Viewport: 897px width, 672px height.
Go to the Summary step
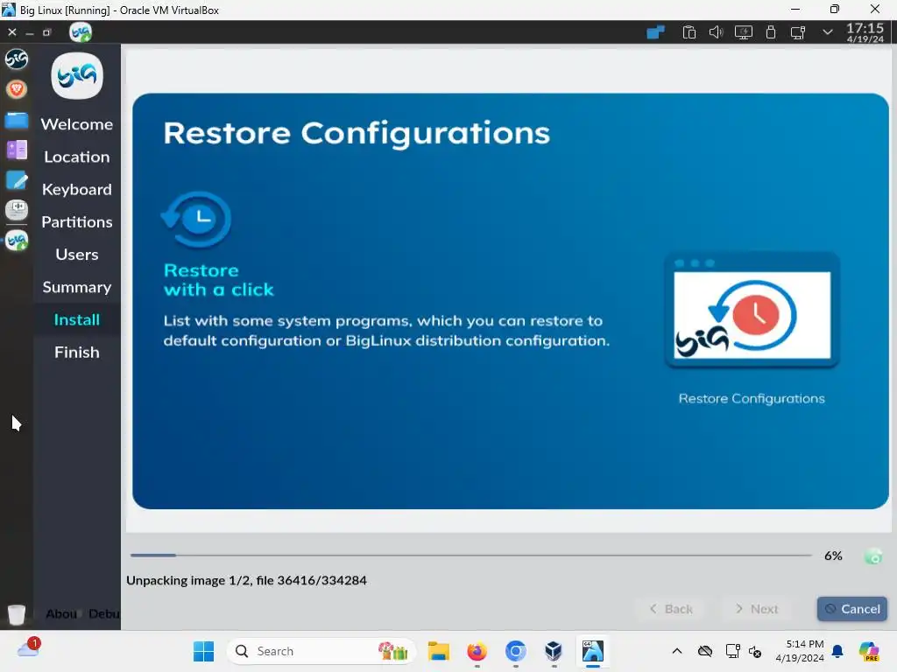(77, 287)
